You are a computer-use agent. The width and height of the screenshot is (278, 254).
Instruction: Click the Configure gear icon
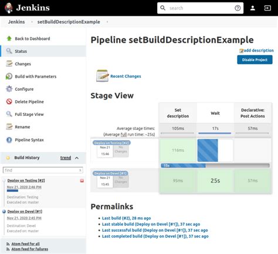tap(9, 89)
